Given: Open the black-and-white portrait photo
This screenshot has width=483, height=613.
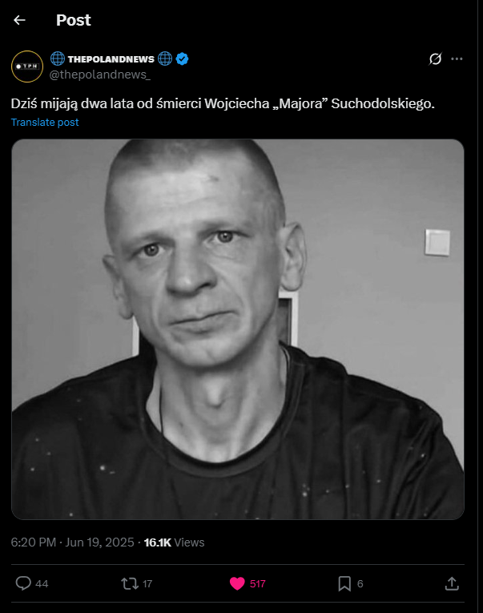Looking at the screenshot, I should pyautogui.click(x=238, y=329).
